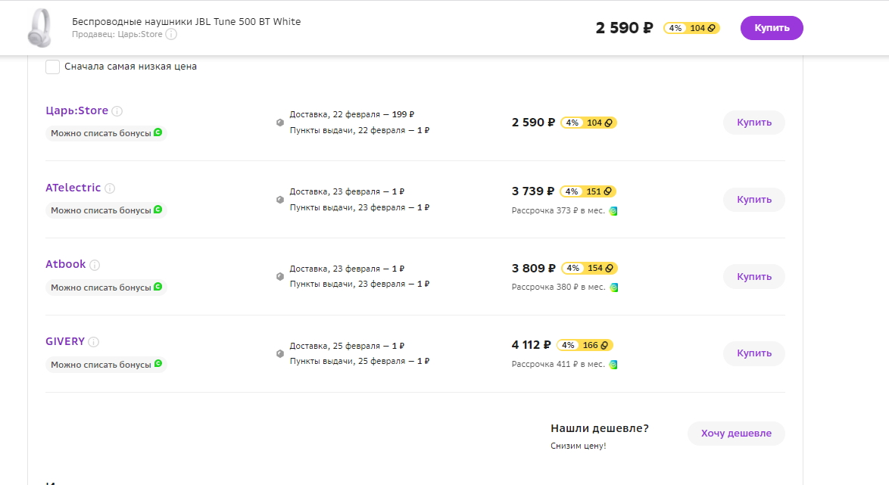Click info icon after header seller name
The image size is (889, 485).
pos(171,35)
